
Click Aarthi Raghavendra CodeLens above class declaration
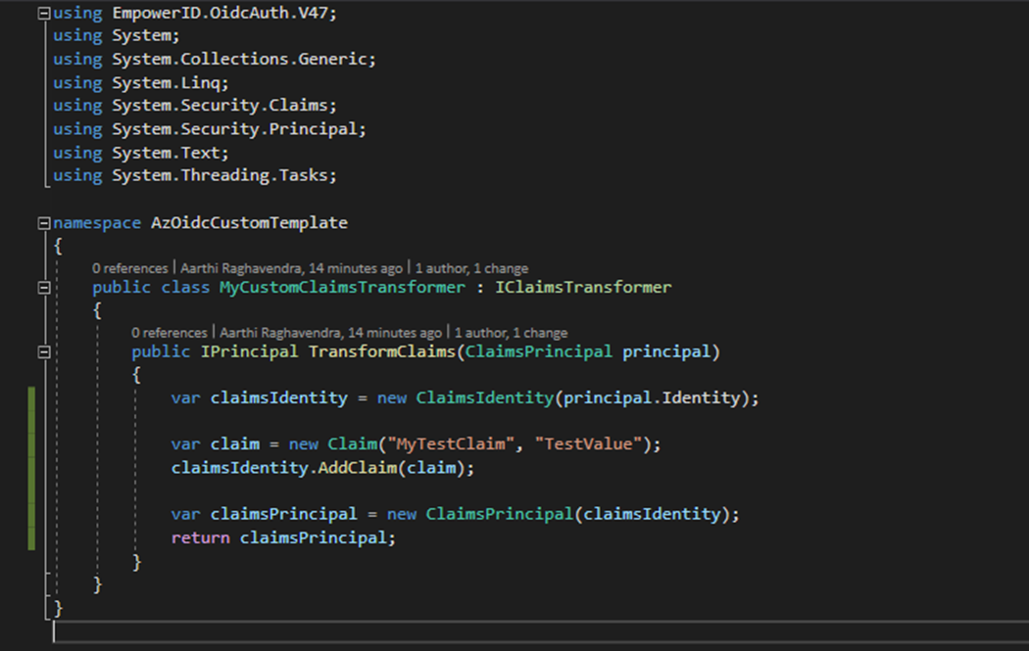tap(292, 268)
